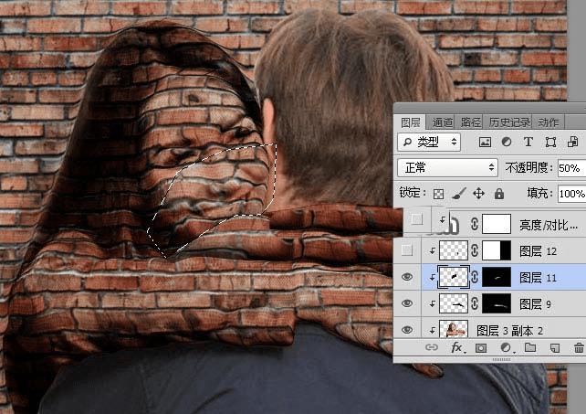Viewport: 586px width, 414px height.
Task: Select 图层 12 layer thumbnail
Action: [454, 250]
